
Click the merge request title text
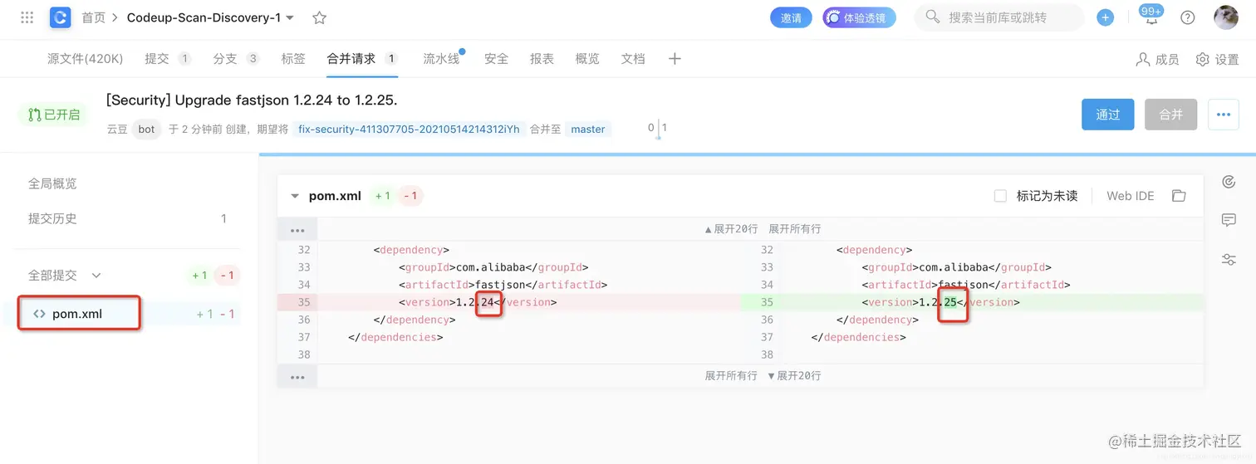[252, 100]
